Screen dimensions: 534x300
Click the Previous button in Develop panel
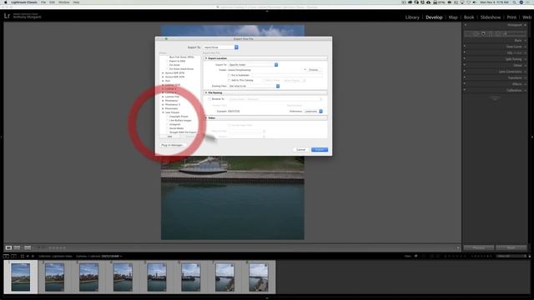point(478,247)
